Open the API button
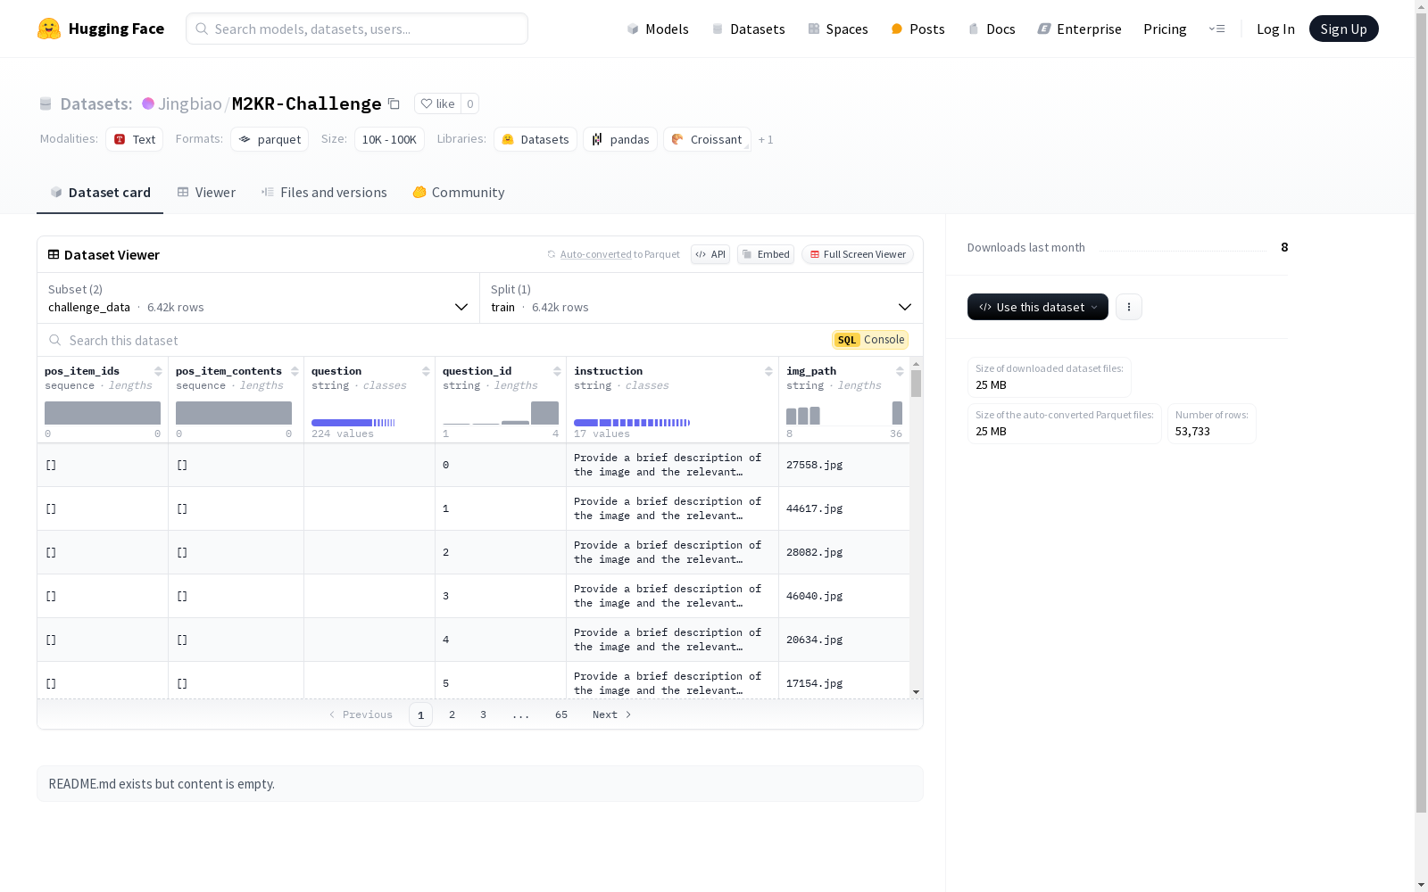Image resolution: width=1428 pixels, height=892 pixels. point(710,254)
